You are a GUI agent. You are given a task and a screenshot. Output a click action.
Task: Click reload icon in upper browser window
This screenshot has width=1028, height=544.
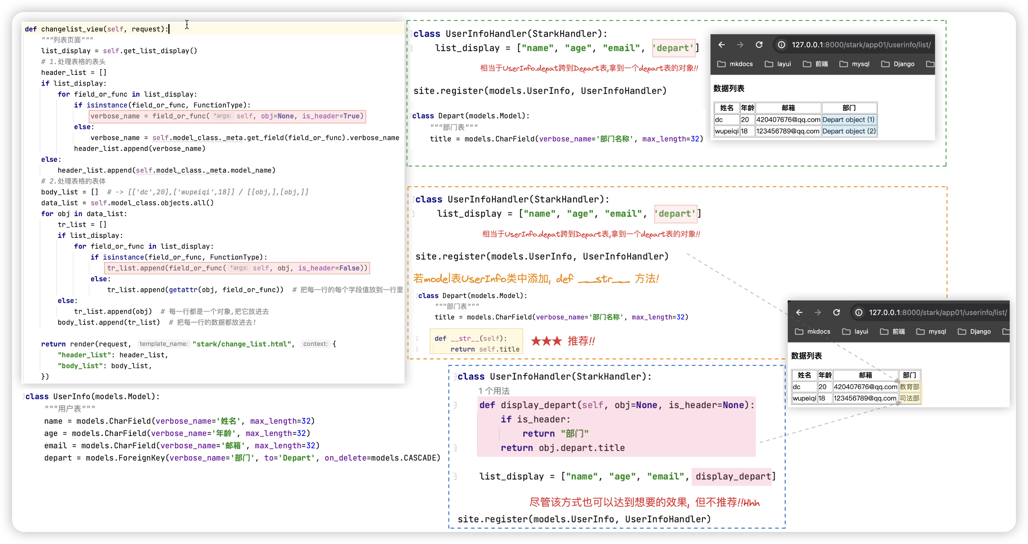(759, 45)
